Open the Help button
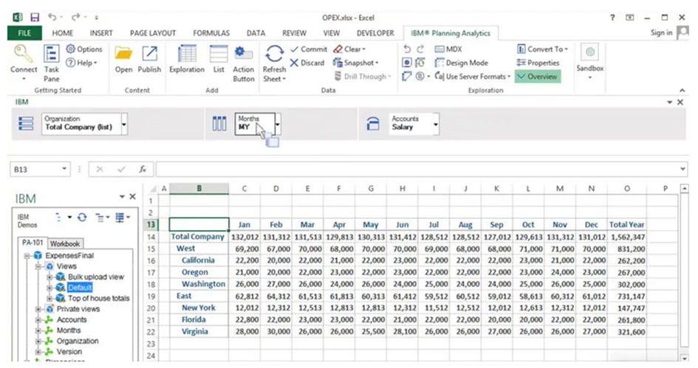 point(81,63)
